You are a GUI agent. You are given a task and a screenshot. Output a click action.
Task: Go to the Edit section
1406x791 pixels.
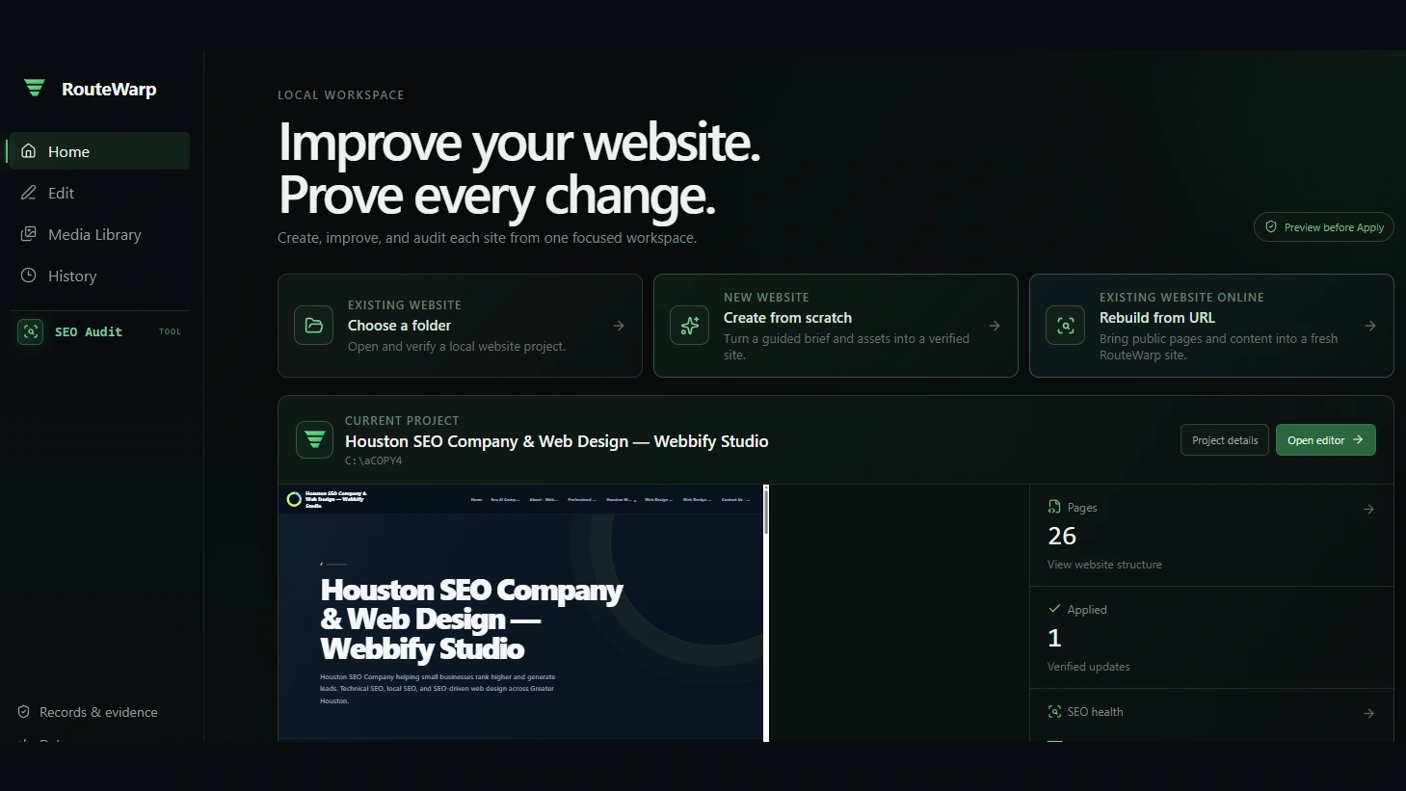(99, 193)
